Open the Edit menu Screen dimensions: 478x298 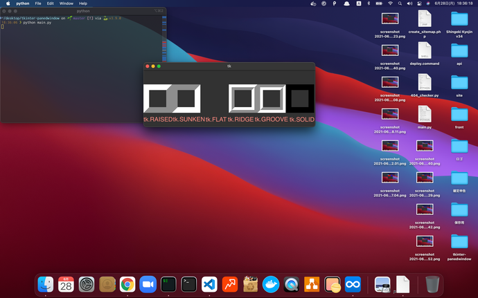click(51, 3)
